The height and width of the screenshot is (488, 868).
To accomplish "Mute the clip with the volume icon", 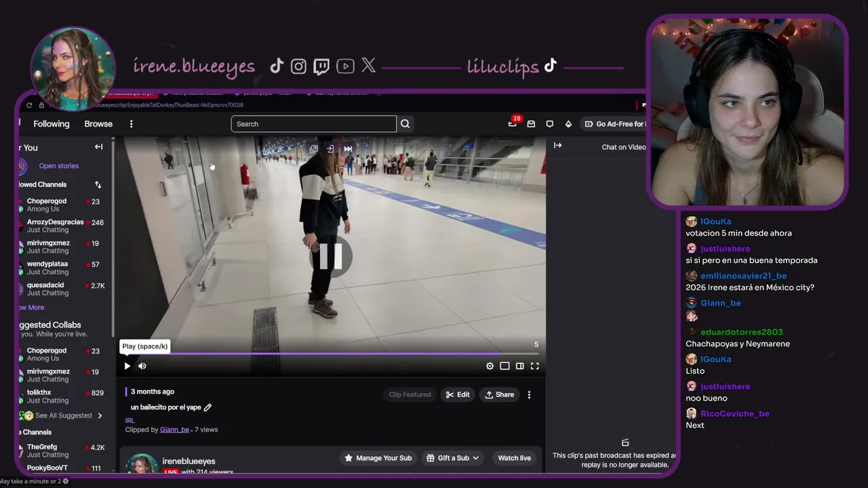I will point(142,366).
